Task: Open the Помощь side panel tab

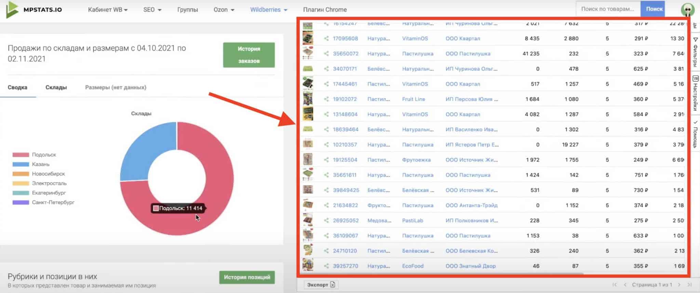Action: click(695, 134)
